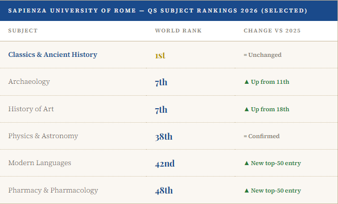The width and height of the screenshot is (338, 204).
Task: Click the "38th" rank value
Action: (164, 136)
